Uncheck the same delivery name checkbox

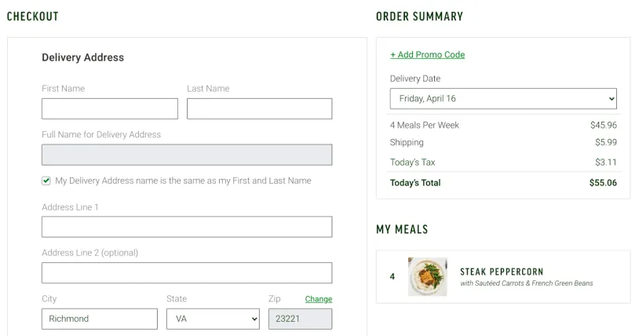tap(46, 181)
